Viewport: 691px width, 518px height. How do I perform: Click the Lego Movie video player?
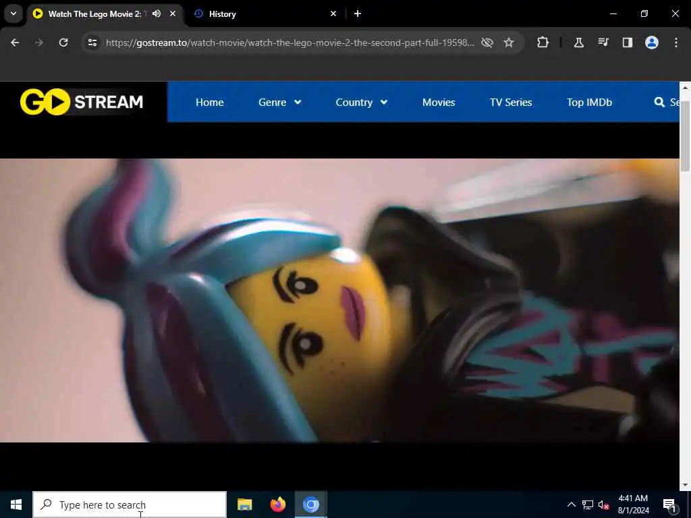[x=340, y=300]
